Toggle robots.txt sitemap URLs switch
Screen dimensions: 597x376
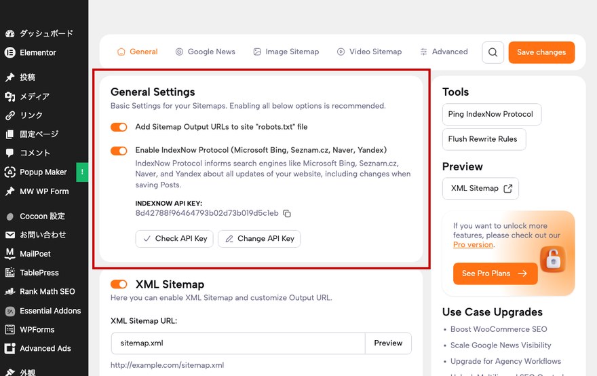coord(119,127)
